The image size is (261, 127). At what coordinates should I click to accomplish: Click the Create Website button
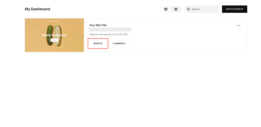(x=234, y=9)
